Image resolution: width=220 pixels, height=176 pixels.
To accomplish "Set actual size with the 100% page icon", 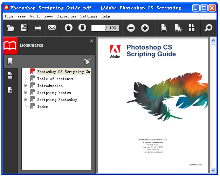I will [178, 28].
